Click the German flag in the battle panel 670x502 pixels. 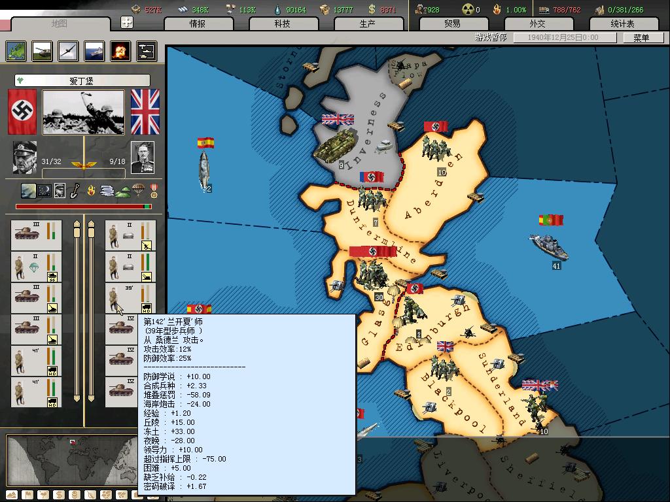pos(22,112)
